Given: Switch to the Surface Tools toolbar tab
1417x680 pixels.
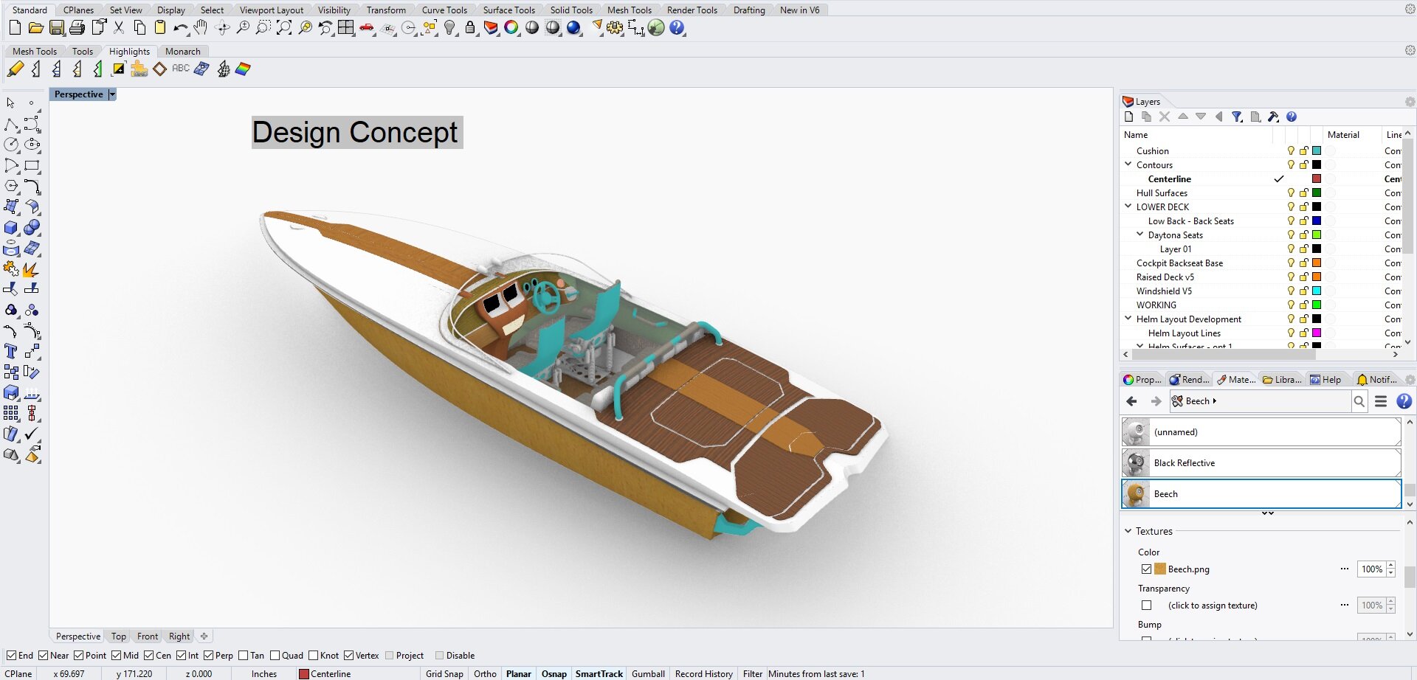Looking at the screenshot, I should pos(508,10).
